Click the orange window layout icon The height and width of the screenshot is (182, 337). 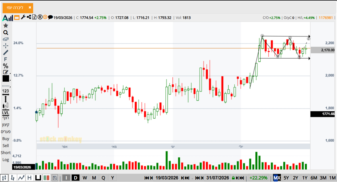pyautogui.click(x=17, y=18)
